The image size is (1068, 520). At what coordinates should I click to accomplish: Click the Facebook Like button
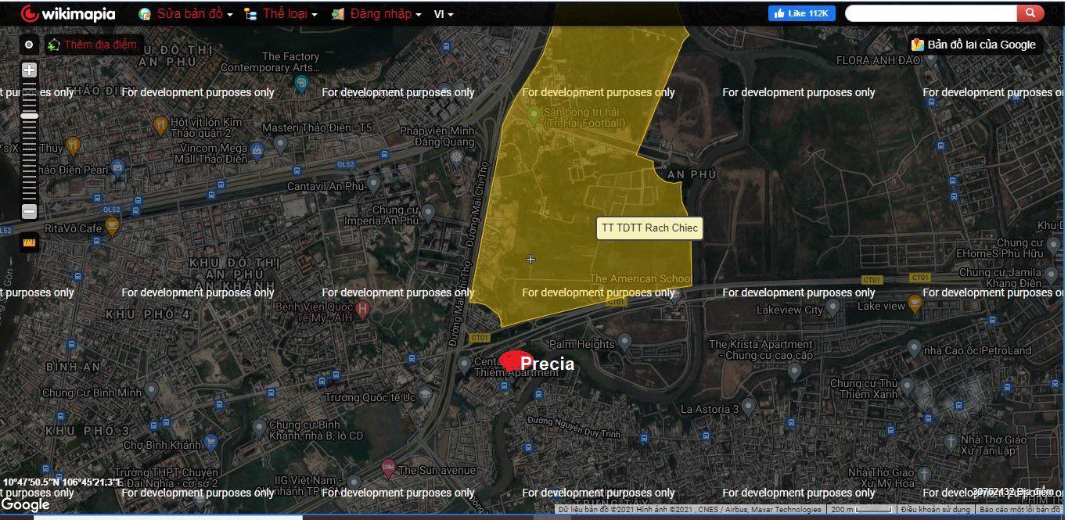coord(801,13)
